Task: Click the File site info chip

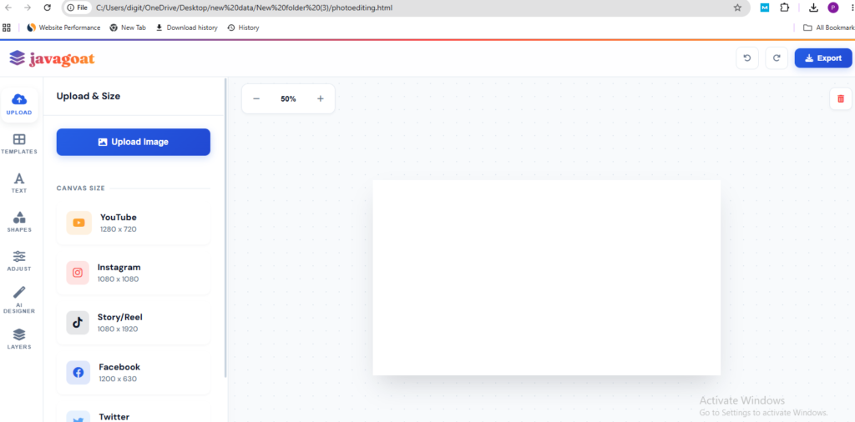Action: coord(77,8)
